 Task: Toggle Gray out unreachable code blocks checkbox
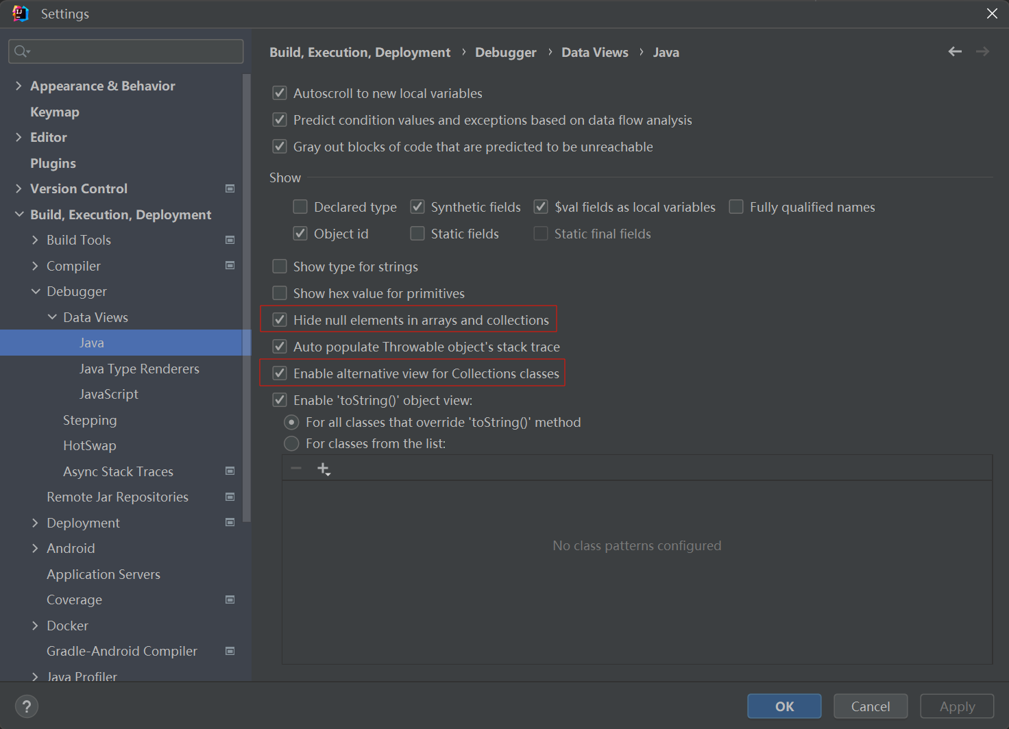pos(280,146)
